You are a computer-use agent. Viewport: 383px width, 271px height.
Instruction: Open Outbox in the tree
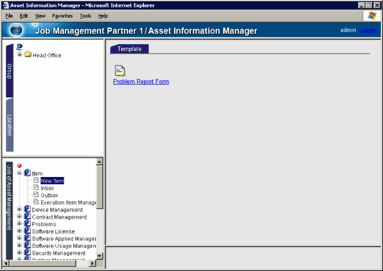49,196
